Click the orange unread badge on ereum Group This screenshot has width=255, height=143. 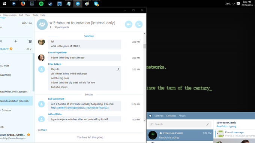point(28,135)
